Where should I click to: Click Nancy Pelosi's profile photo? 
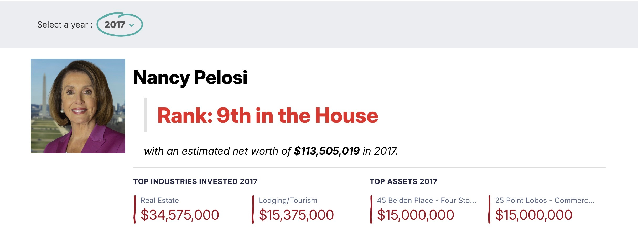[78, 106]
